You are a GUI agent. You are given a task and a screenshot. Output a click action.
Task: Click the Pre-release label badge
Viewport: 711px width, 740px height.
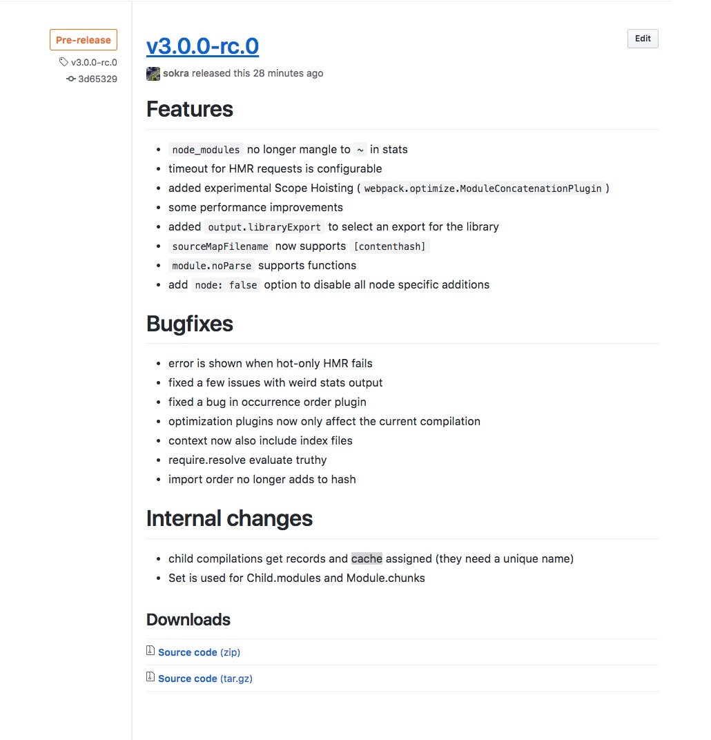pyautogui.click(x=84, y=40)
